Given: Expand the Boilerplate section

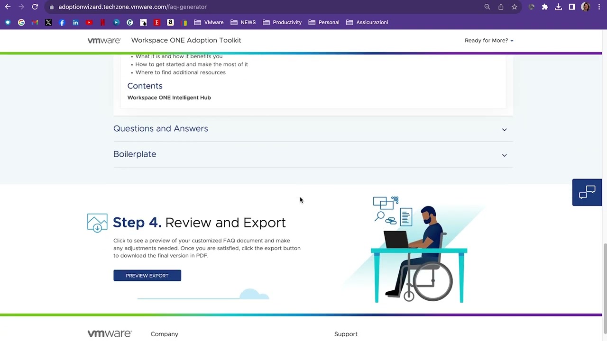Looking at the screenshot, I should coord(313,154).
